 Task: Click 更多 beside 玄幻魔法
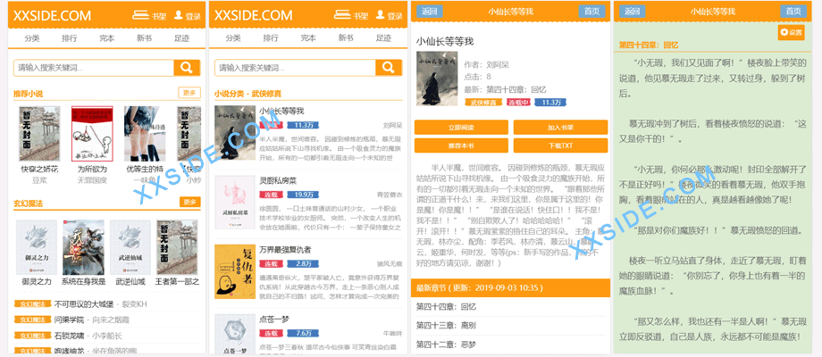click(x=189, y=202)
